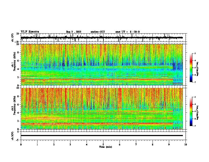Click time axis tick label "4"
The image size is (209, 162).
(x=87, y=145)
